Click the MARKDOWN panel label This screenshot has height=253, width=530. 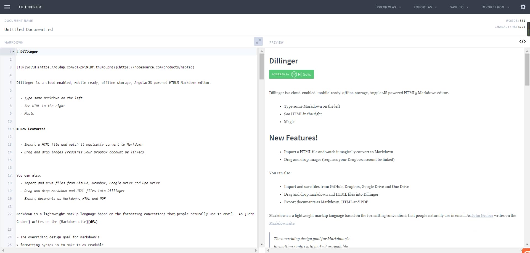click(14, 42)
